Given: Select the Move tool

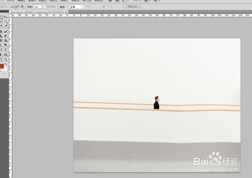Looking at the screenshot, I should click(6, 17).
